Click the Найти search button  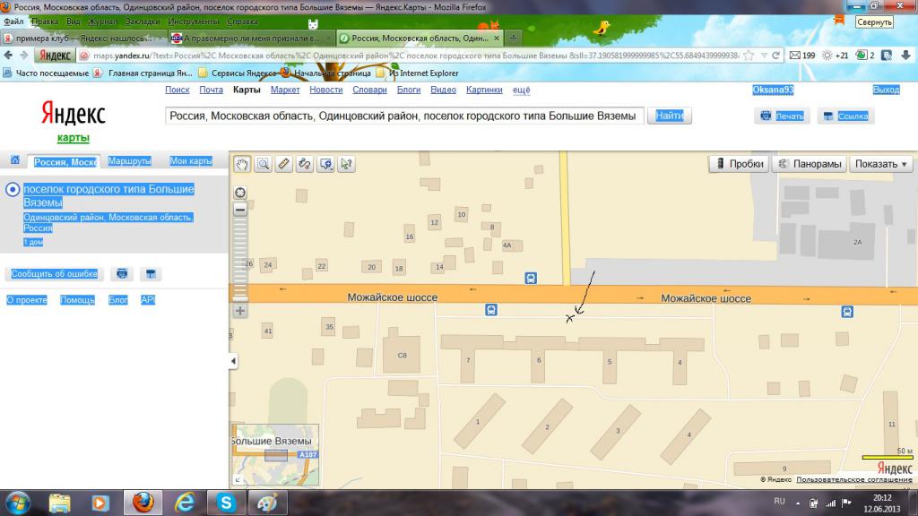click(669, 116)
